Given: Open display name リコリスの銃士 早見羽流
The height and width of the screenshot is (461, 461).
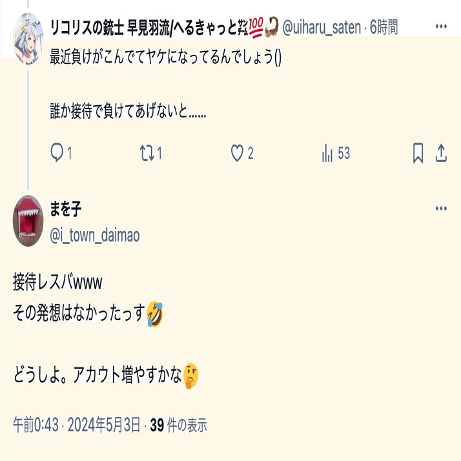Looking at the screenshot, I should pos(110,27).
